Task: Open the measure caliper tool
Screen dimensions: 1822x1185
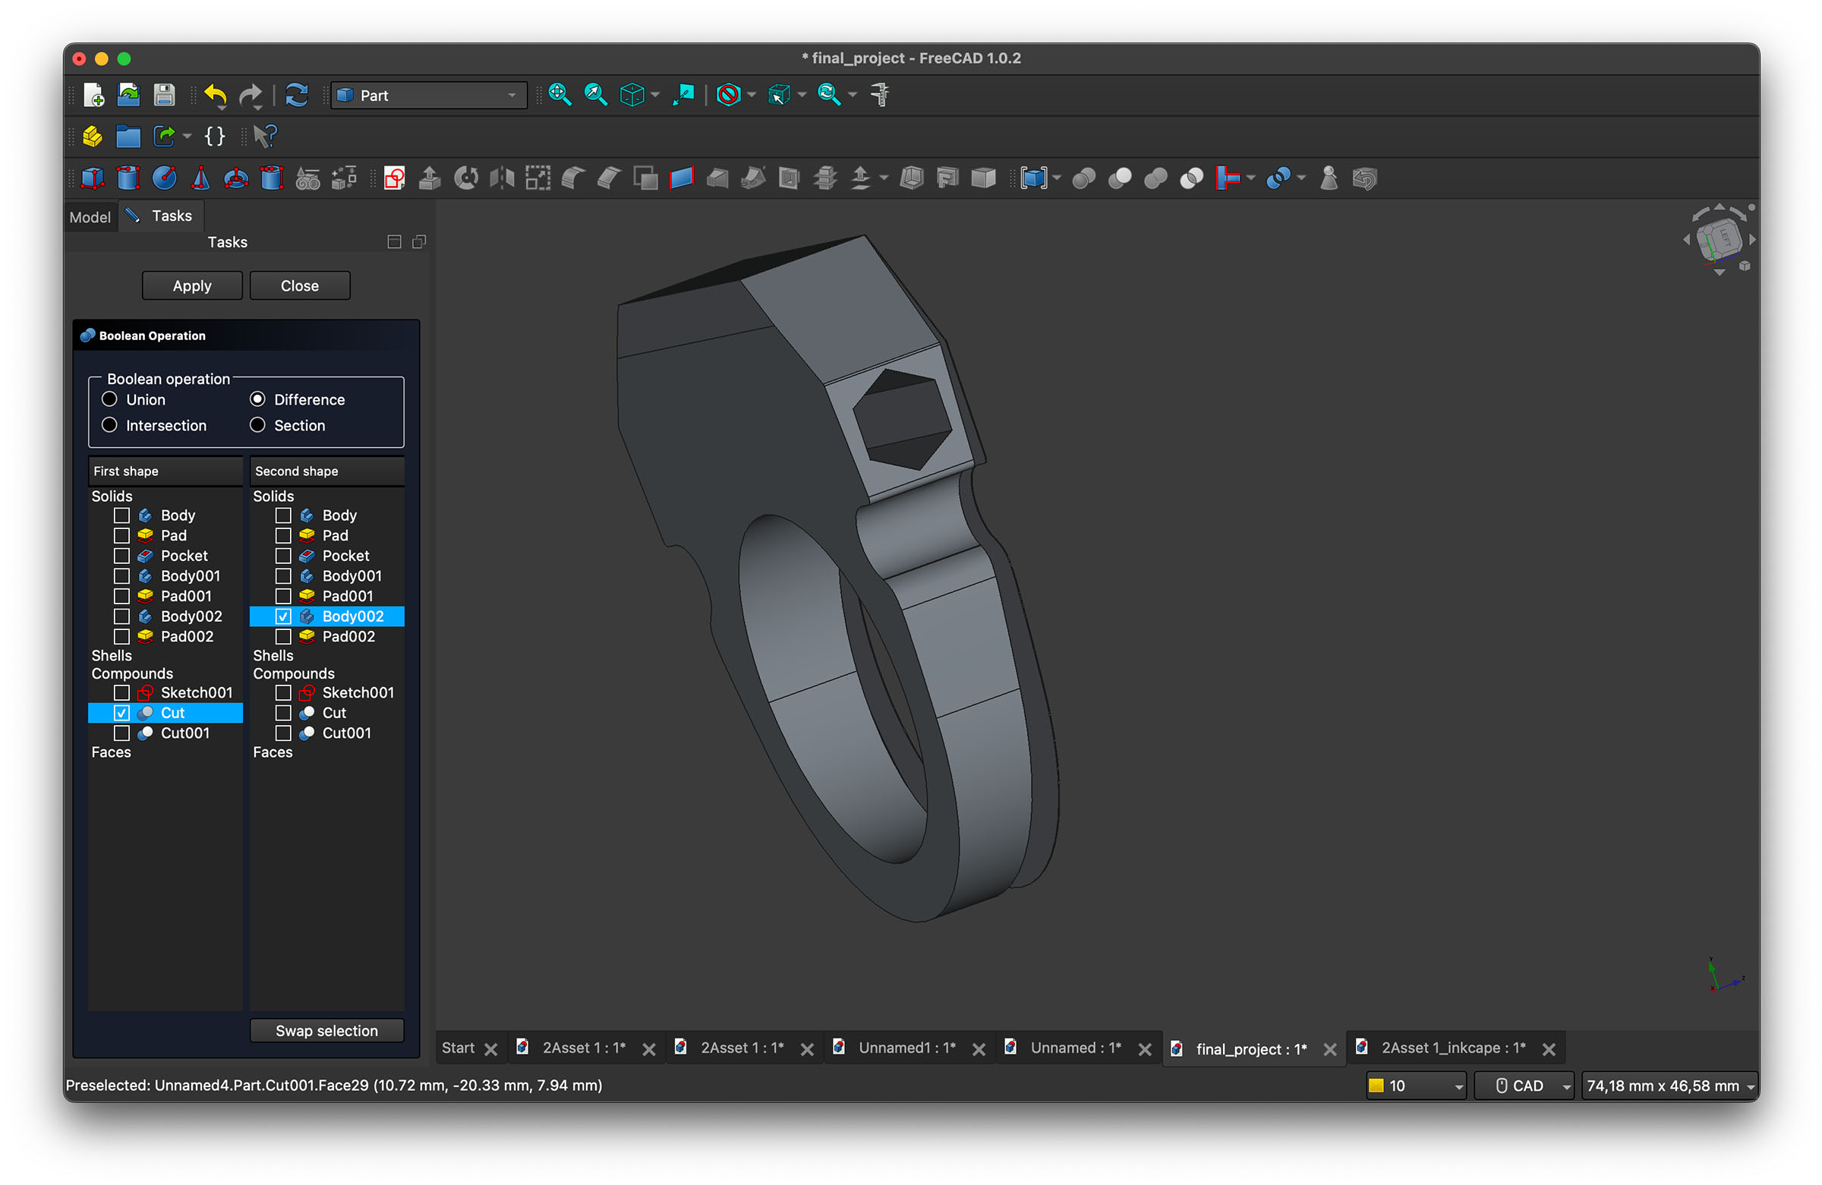Action: 881,95
